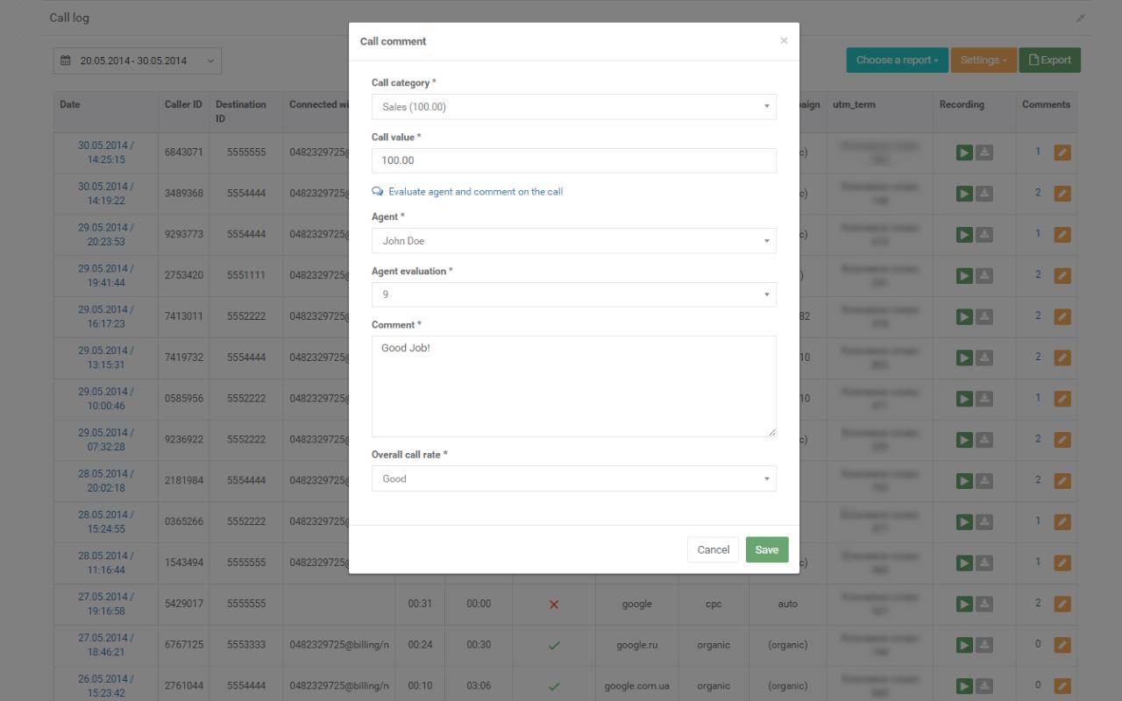The width and height of the screenshot is (1122, 701).
Task: Open the Agent evaluation dropdown
Action: (x=573, y=294)
